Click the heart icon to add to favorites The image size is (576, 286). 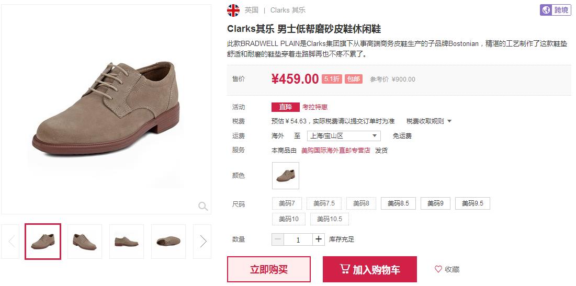(x=438, y=269)
